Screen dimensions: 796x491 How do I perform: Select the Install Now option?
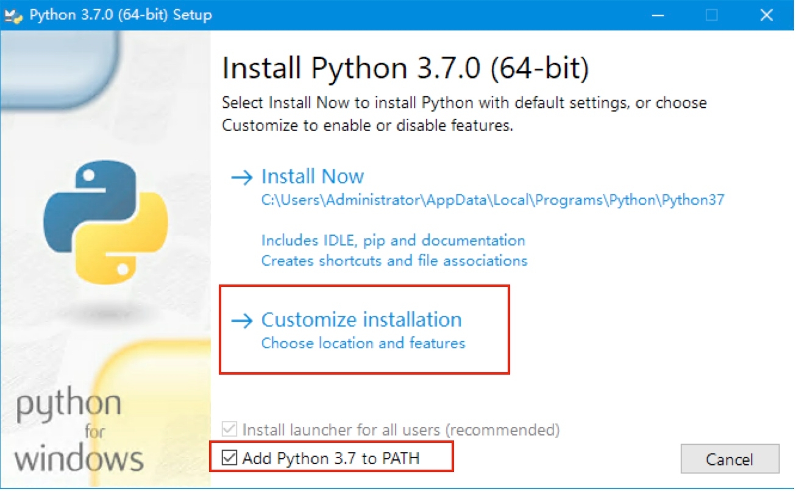[x=313, y=177]
